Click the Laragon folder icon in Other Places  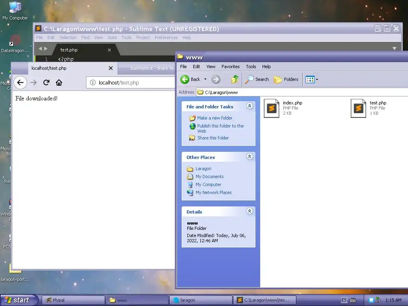tap(190, 169)
